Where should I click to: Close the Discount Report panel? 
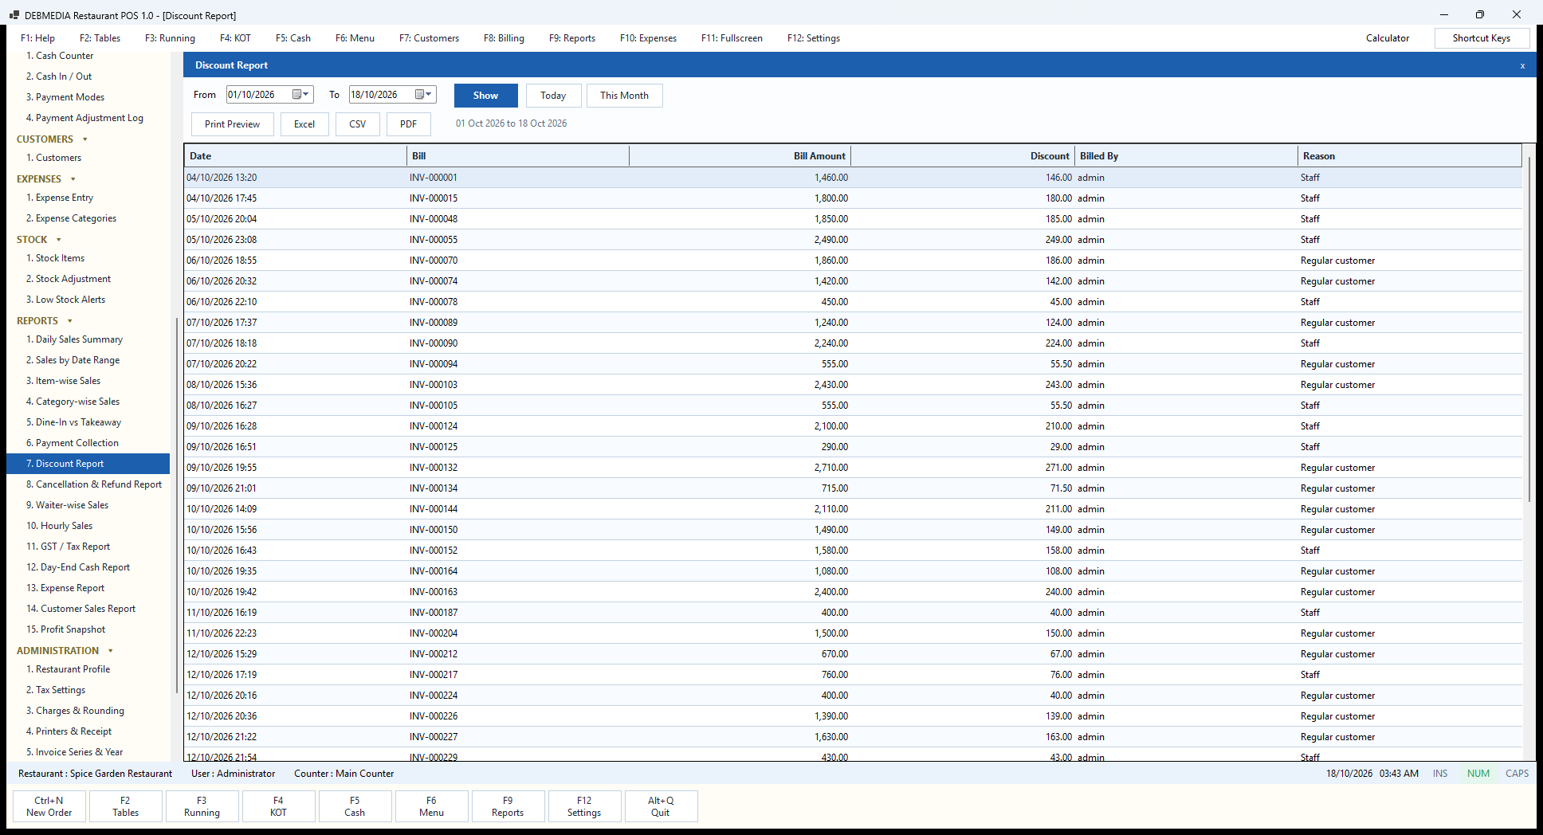1522,65
